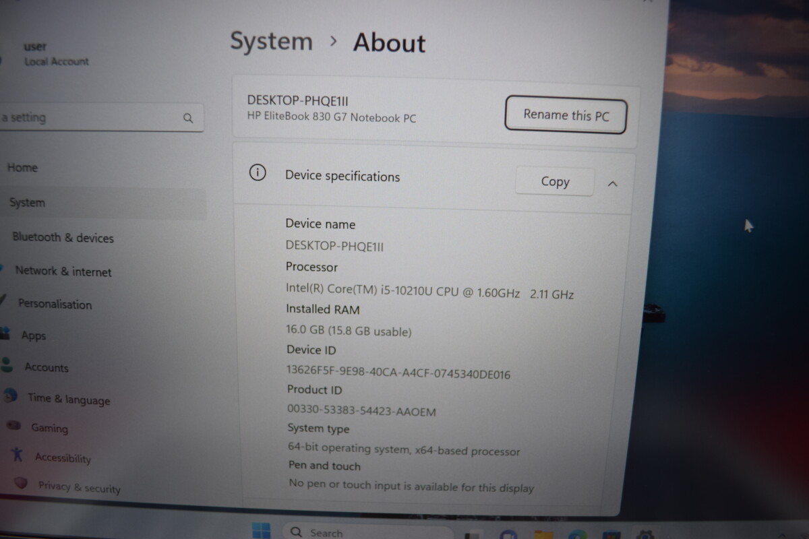Select System in the settings sidebar

click(101, 203)
